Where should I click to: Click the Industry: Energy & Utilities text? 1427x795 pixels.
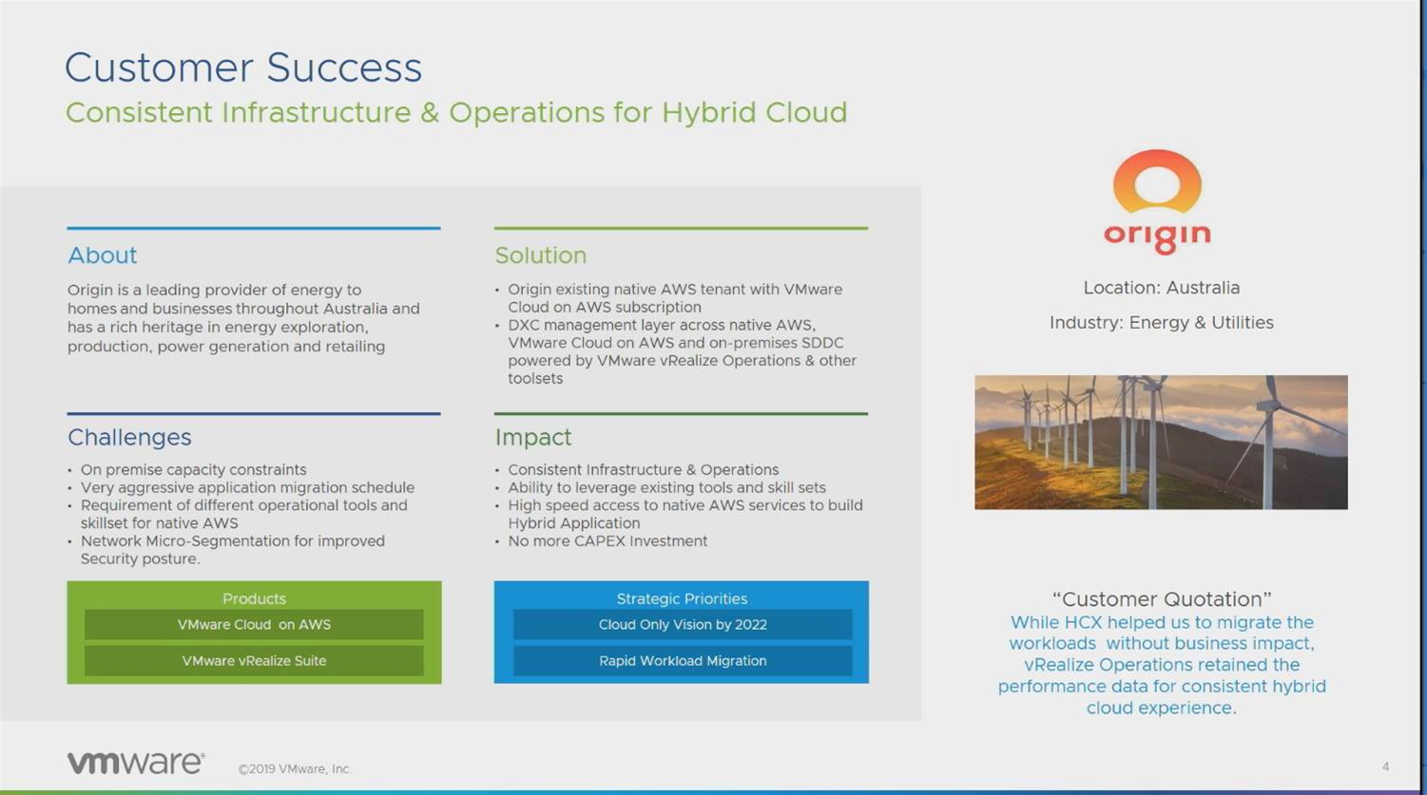[x=1161, y=323]
